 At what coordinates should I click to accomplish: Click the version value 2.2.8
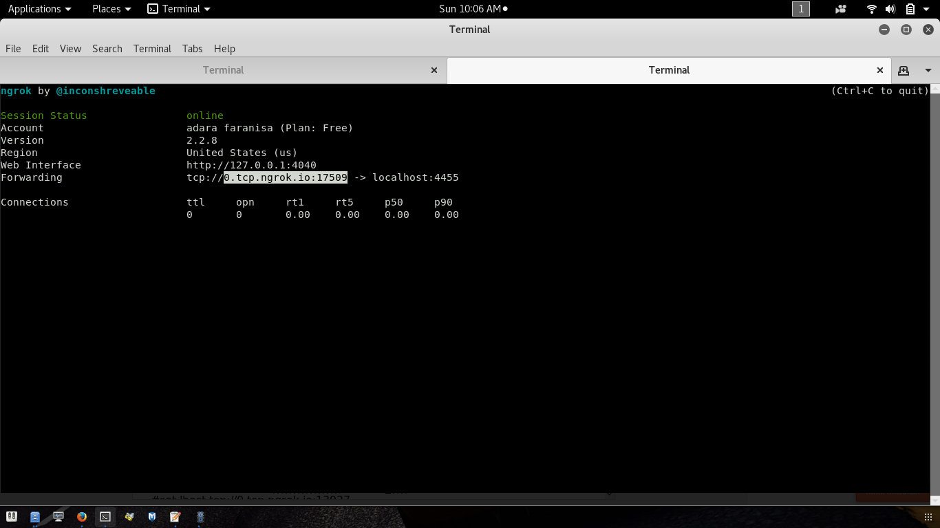click(202, 140)
